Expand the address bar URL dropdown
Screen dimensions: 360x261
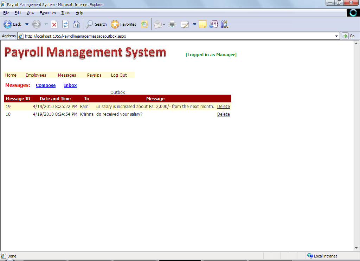(x=337, y=36)
